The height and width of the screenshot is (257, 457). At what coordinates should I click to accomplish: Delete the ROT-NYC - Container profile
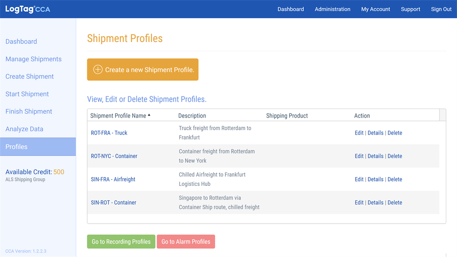tap(394, 156)
